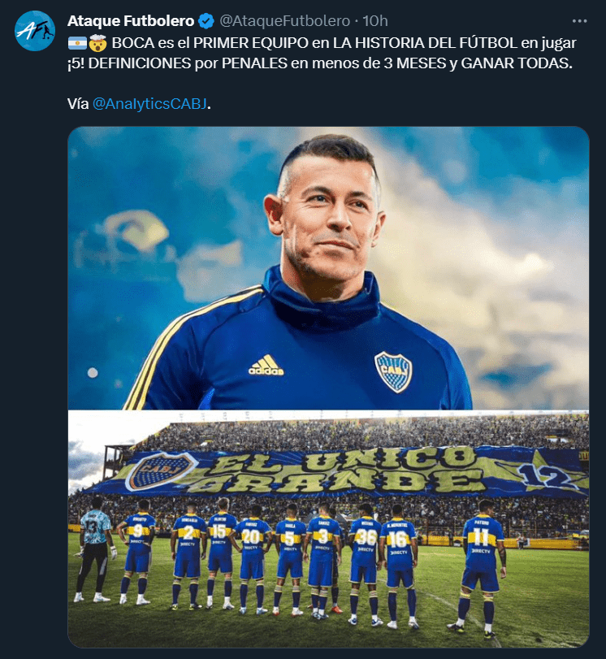Open the three-dot more options menu

click(x=579, y=21)
